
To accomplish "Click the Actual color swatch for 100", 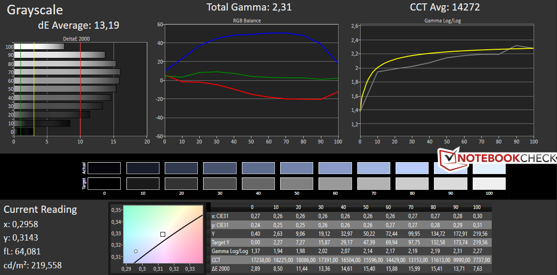I will (489, 168).
